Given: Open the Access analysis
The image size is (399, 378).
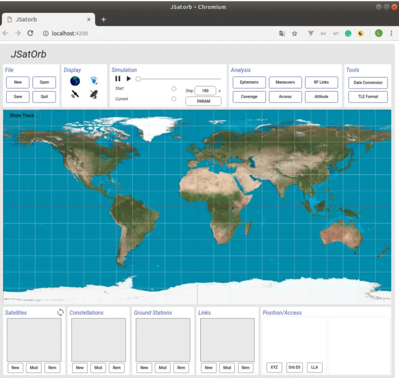Looking at the screenshot, I should [x=285, y=97].
